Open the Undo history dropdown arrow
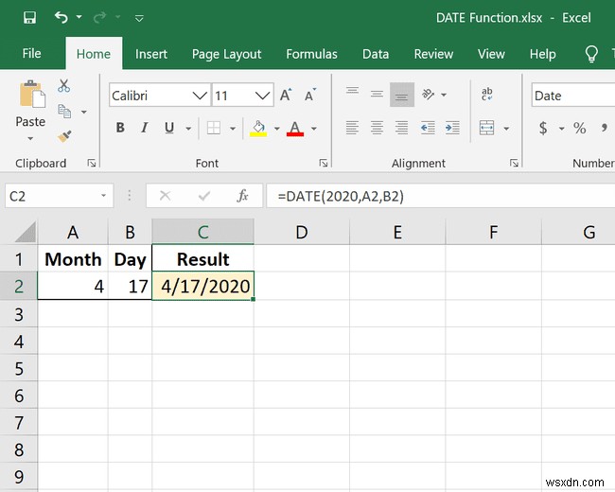 tap(79, 17)
